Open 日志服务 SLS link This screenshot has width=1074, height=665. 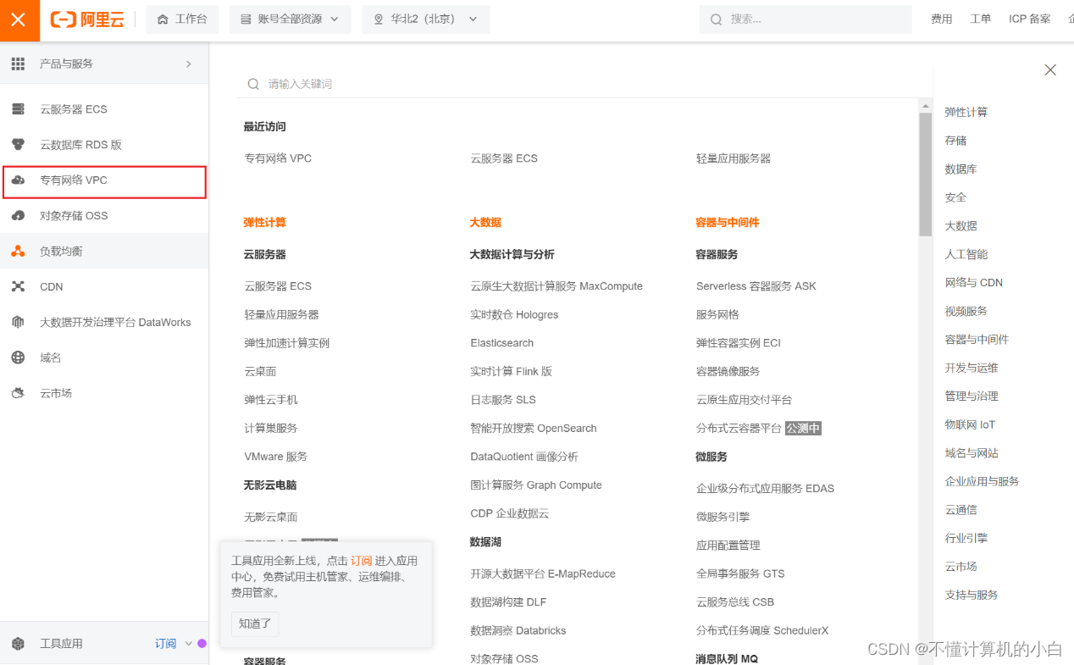[503, 400]
